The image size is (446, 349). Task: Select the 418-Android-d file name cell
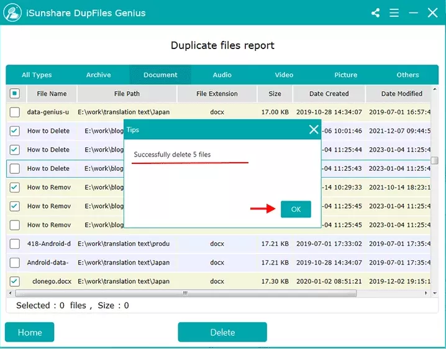(x=49, y=244)
